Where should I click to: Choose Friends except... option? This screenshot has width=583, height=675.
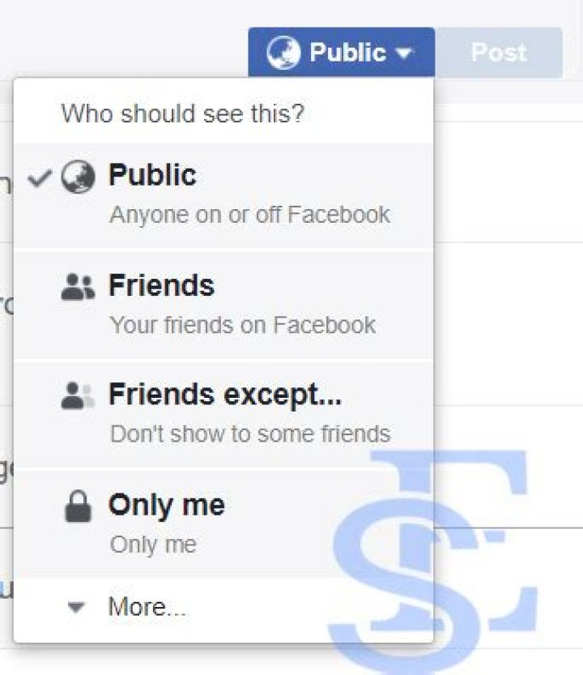[x=223, y=415]
